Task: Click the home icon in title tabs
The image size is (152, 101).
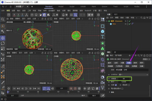Action: point(11,7)
